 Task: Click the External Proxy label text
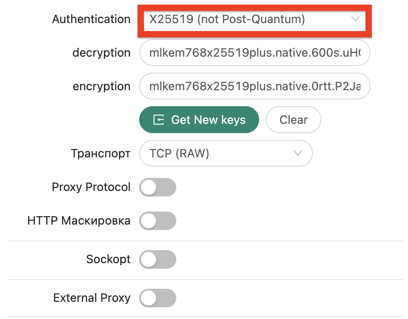pyautogui.click(x=92, y=298)
